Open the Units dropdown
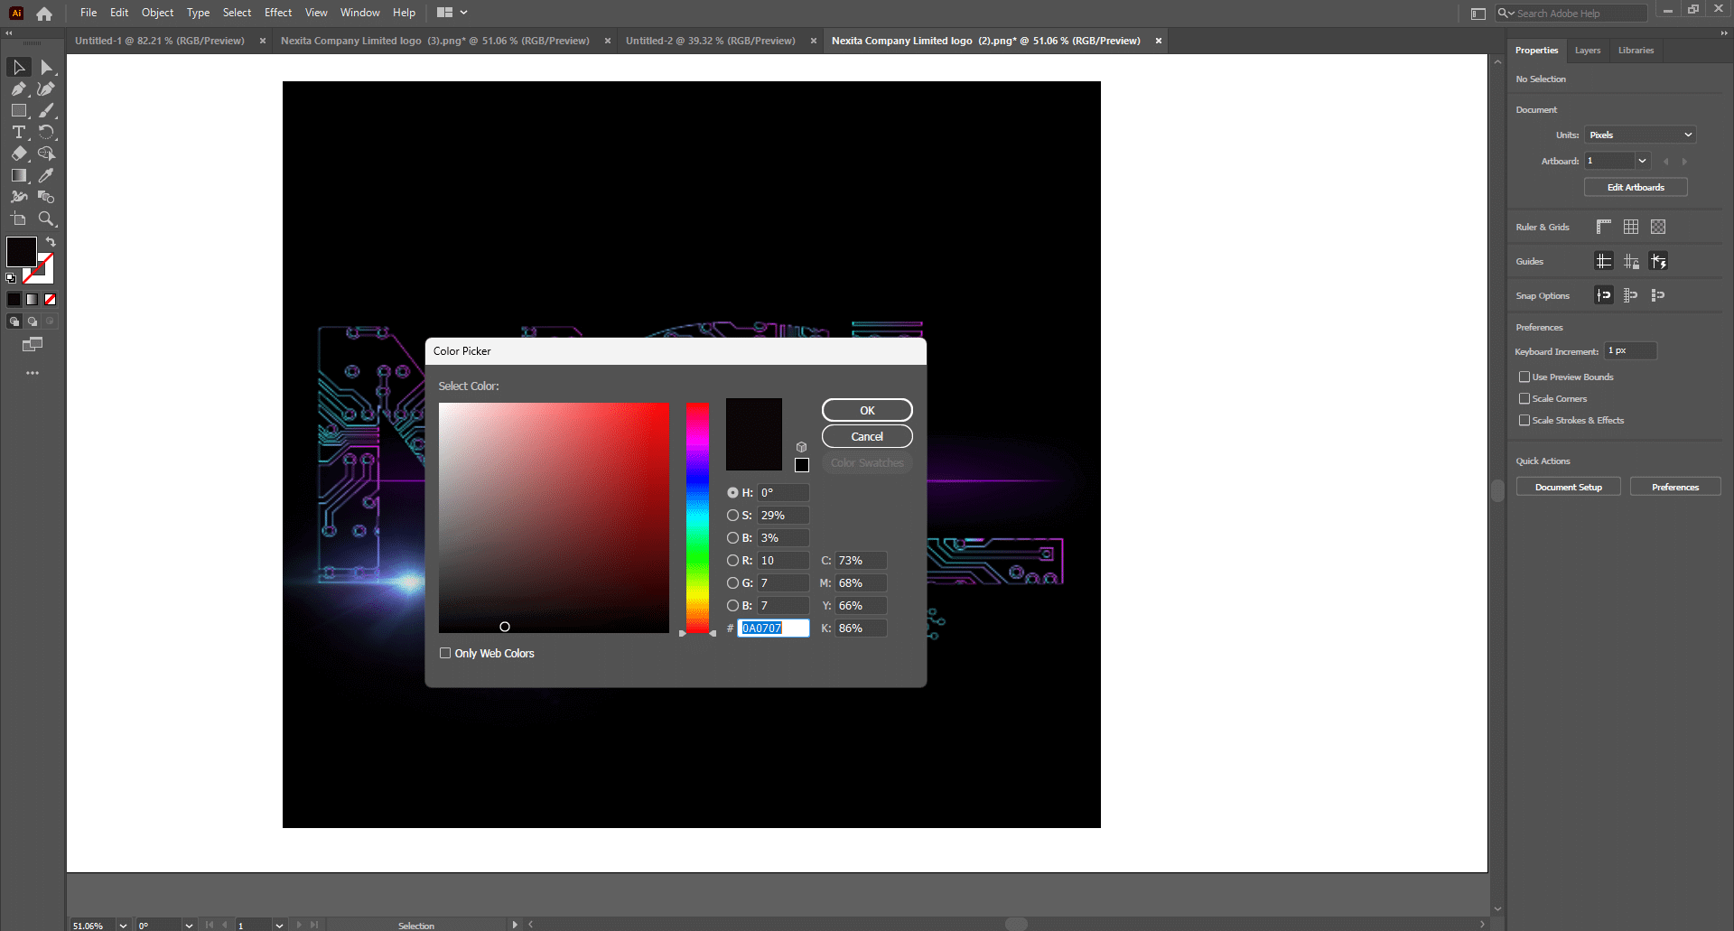This screenshot has width=1734, height=931. [1640, 135]
